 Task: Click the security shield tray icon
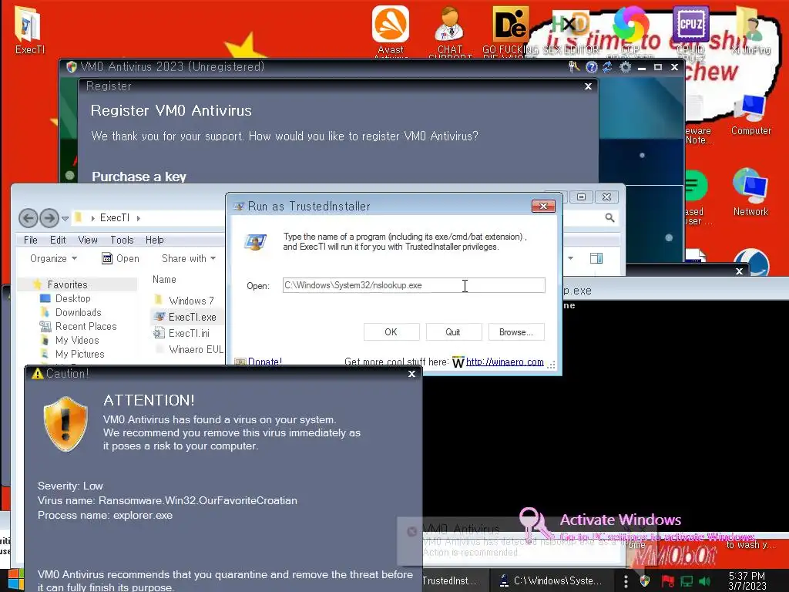tap(644, 581)
